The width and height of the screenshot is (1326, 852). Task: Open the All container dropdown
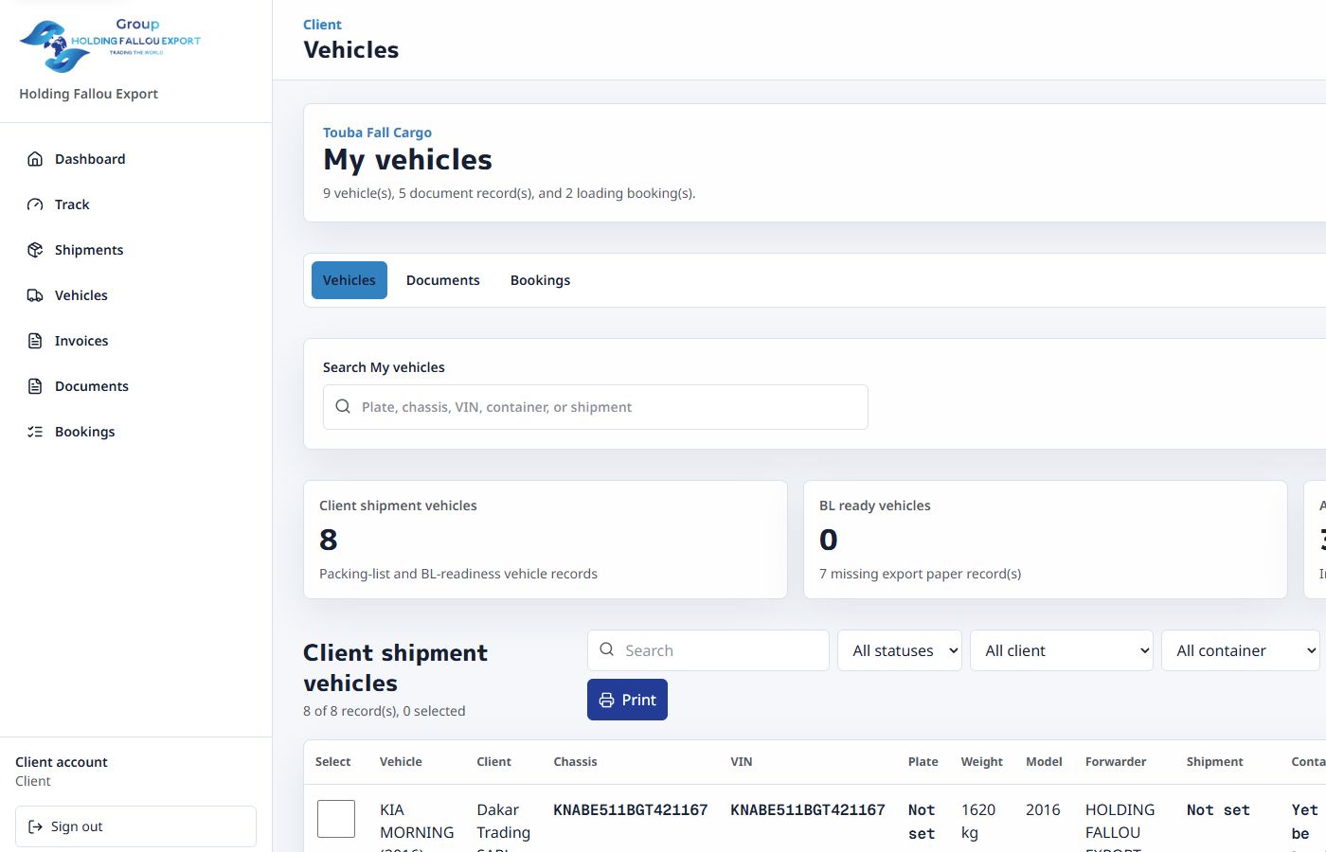coord(1241,650)
